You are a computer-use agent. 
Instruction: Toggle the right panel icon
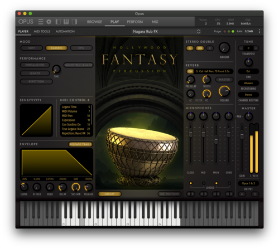(x=75, y=22)
